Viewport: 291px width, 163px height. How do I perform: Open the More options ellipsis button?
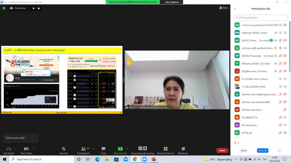pos(279,151)
